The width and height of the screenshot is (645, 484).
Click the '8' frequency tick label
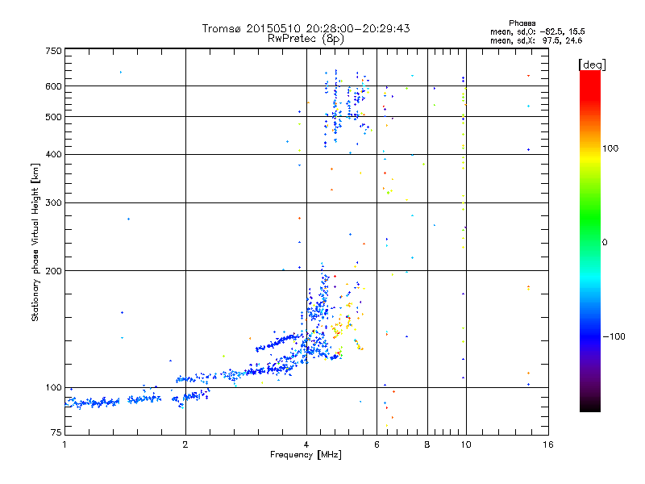[x=427, y=444]
